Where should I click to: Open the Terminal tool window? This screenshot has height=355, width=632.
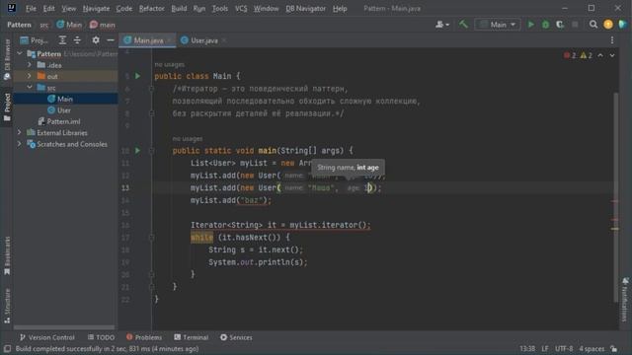[191, 337]
